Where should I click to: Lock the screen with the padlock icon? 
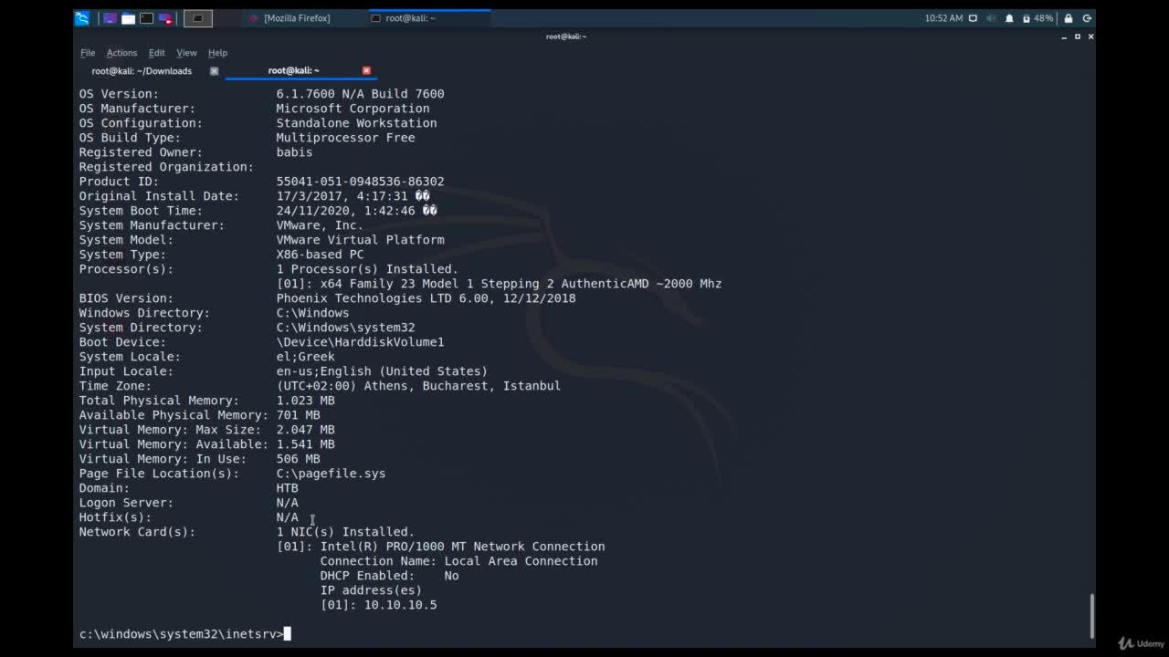point(1068,18)
